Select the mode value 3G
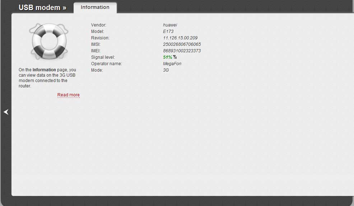The height and width of the screenshot is (206, 354). 166,70
